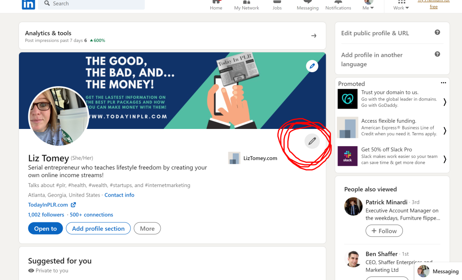Open Jobs in the navigation bar
This screenshot has width=462, height=280.
click(x=277, y=5)
